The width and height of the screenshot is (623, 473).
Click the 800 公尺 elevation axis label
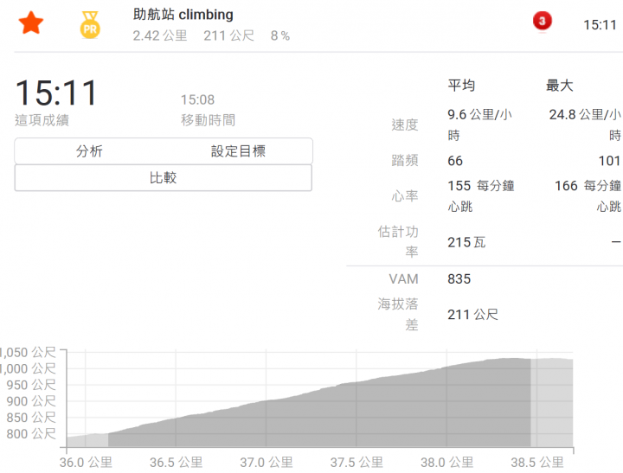coord(31,434)
